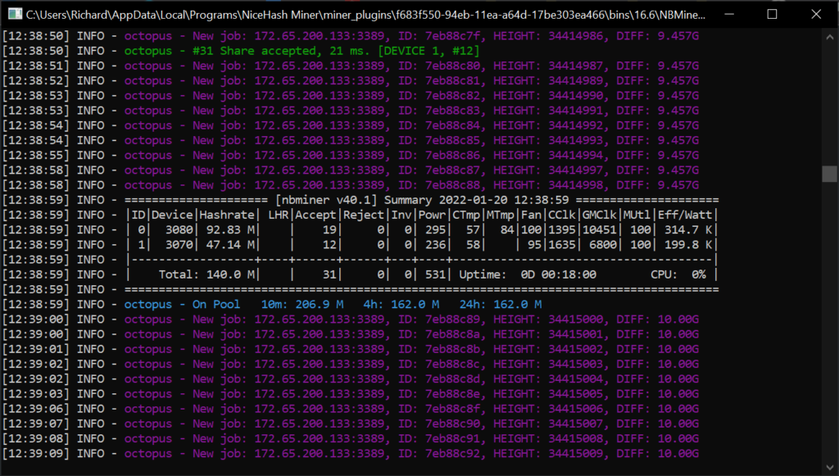Viewport: 839px width, 476px height.
Task: Click memory clock value '6800'
Action: (603, 245)
